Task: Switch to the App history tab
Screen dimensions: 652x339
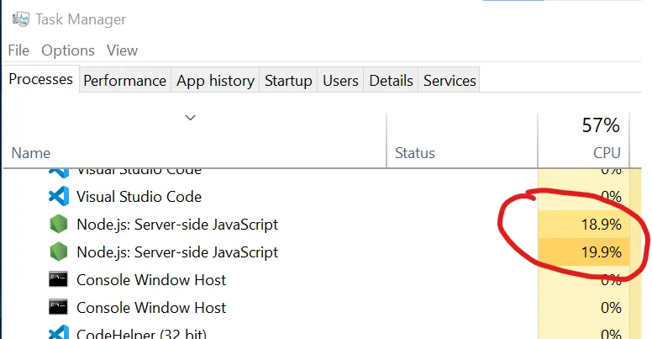Action: pyautogui.click(x=215, y=81)
